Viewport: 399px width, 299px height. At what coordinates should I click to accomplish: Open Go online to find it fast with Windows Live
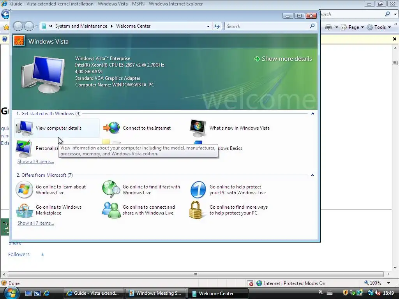pos(141,190)
